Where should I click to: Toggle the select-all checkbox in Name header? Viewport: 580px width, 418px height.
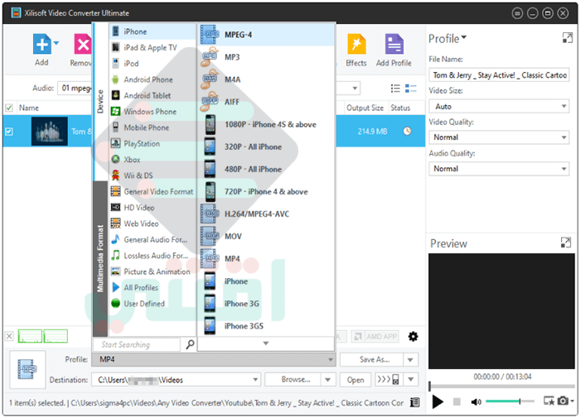tap(9, 108)
